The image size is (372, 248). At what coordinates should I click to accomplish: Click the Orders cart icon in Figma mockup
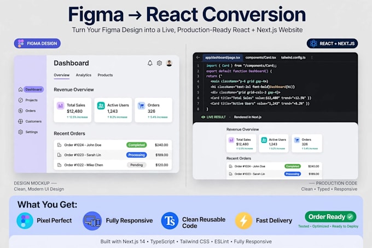tap(141, 106)
